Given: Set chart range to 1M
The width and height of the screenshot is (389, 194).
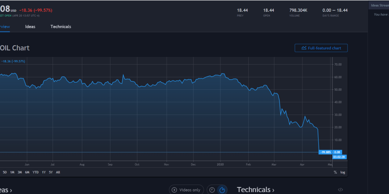Looking at the screenshot, I should tap(12, 172).
